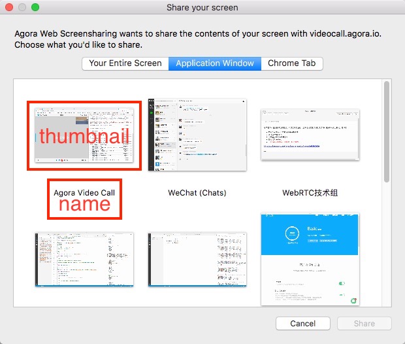Screen dimensions: 405x344
Task: Select the blue-header app window thumbnail
Action: (310, 259)
